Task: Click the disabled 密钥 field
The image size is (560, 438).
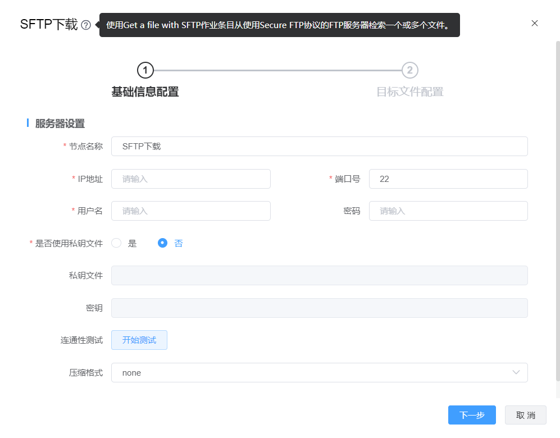Action: click(319, 308)
